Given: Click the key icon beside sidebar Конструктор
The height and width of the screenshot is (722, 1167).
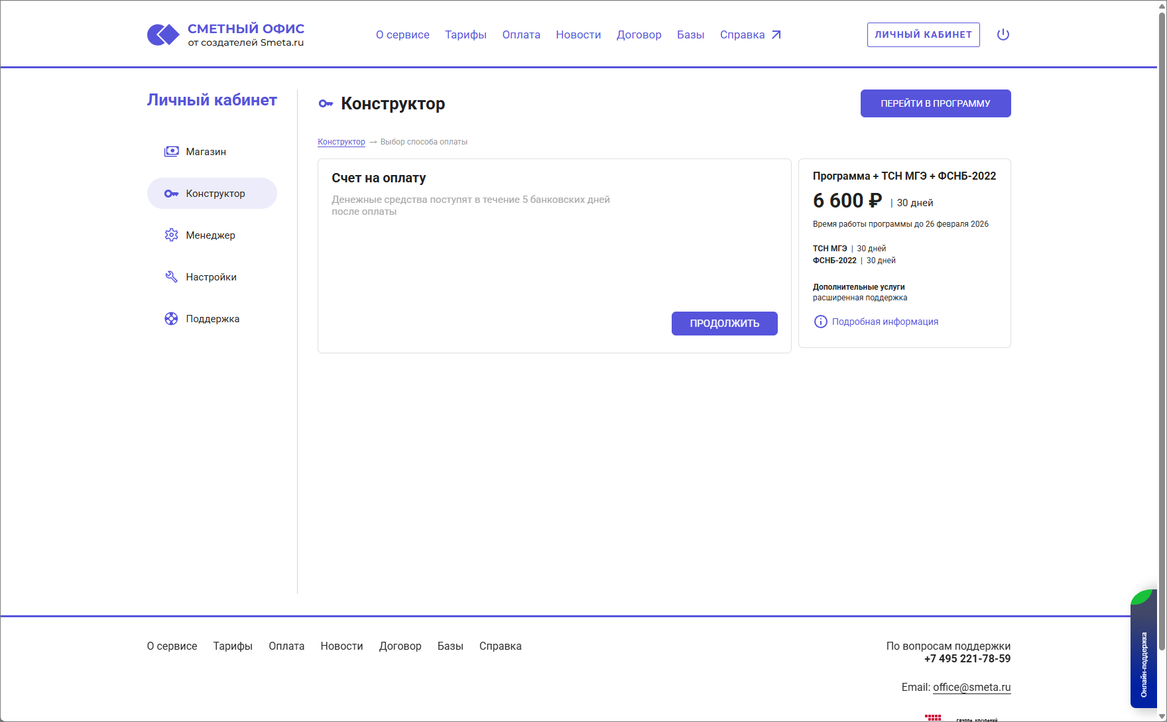Looking at the screenshot, I should pyautogui.click(x=171, y=194).
